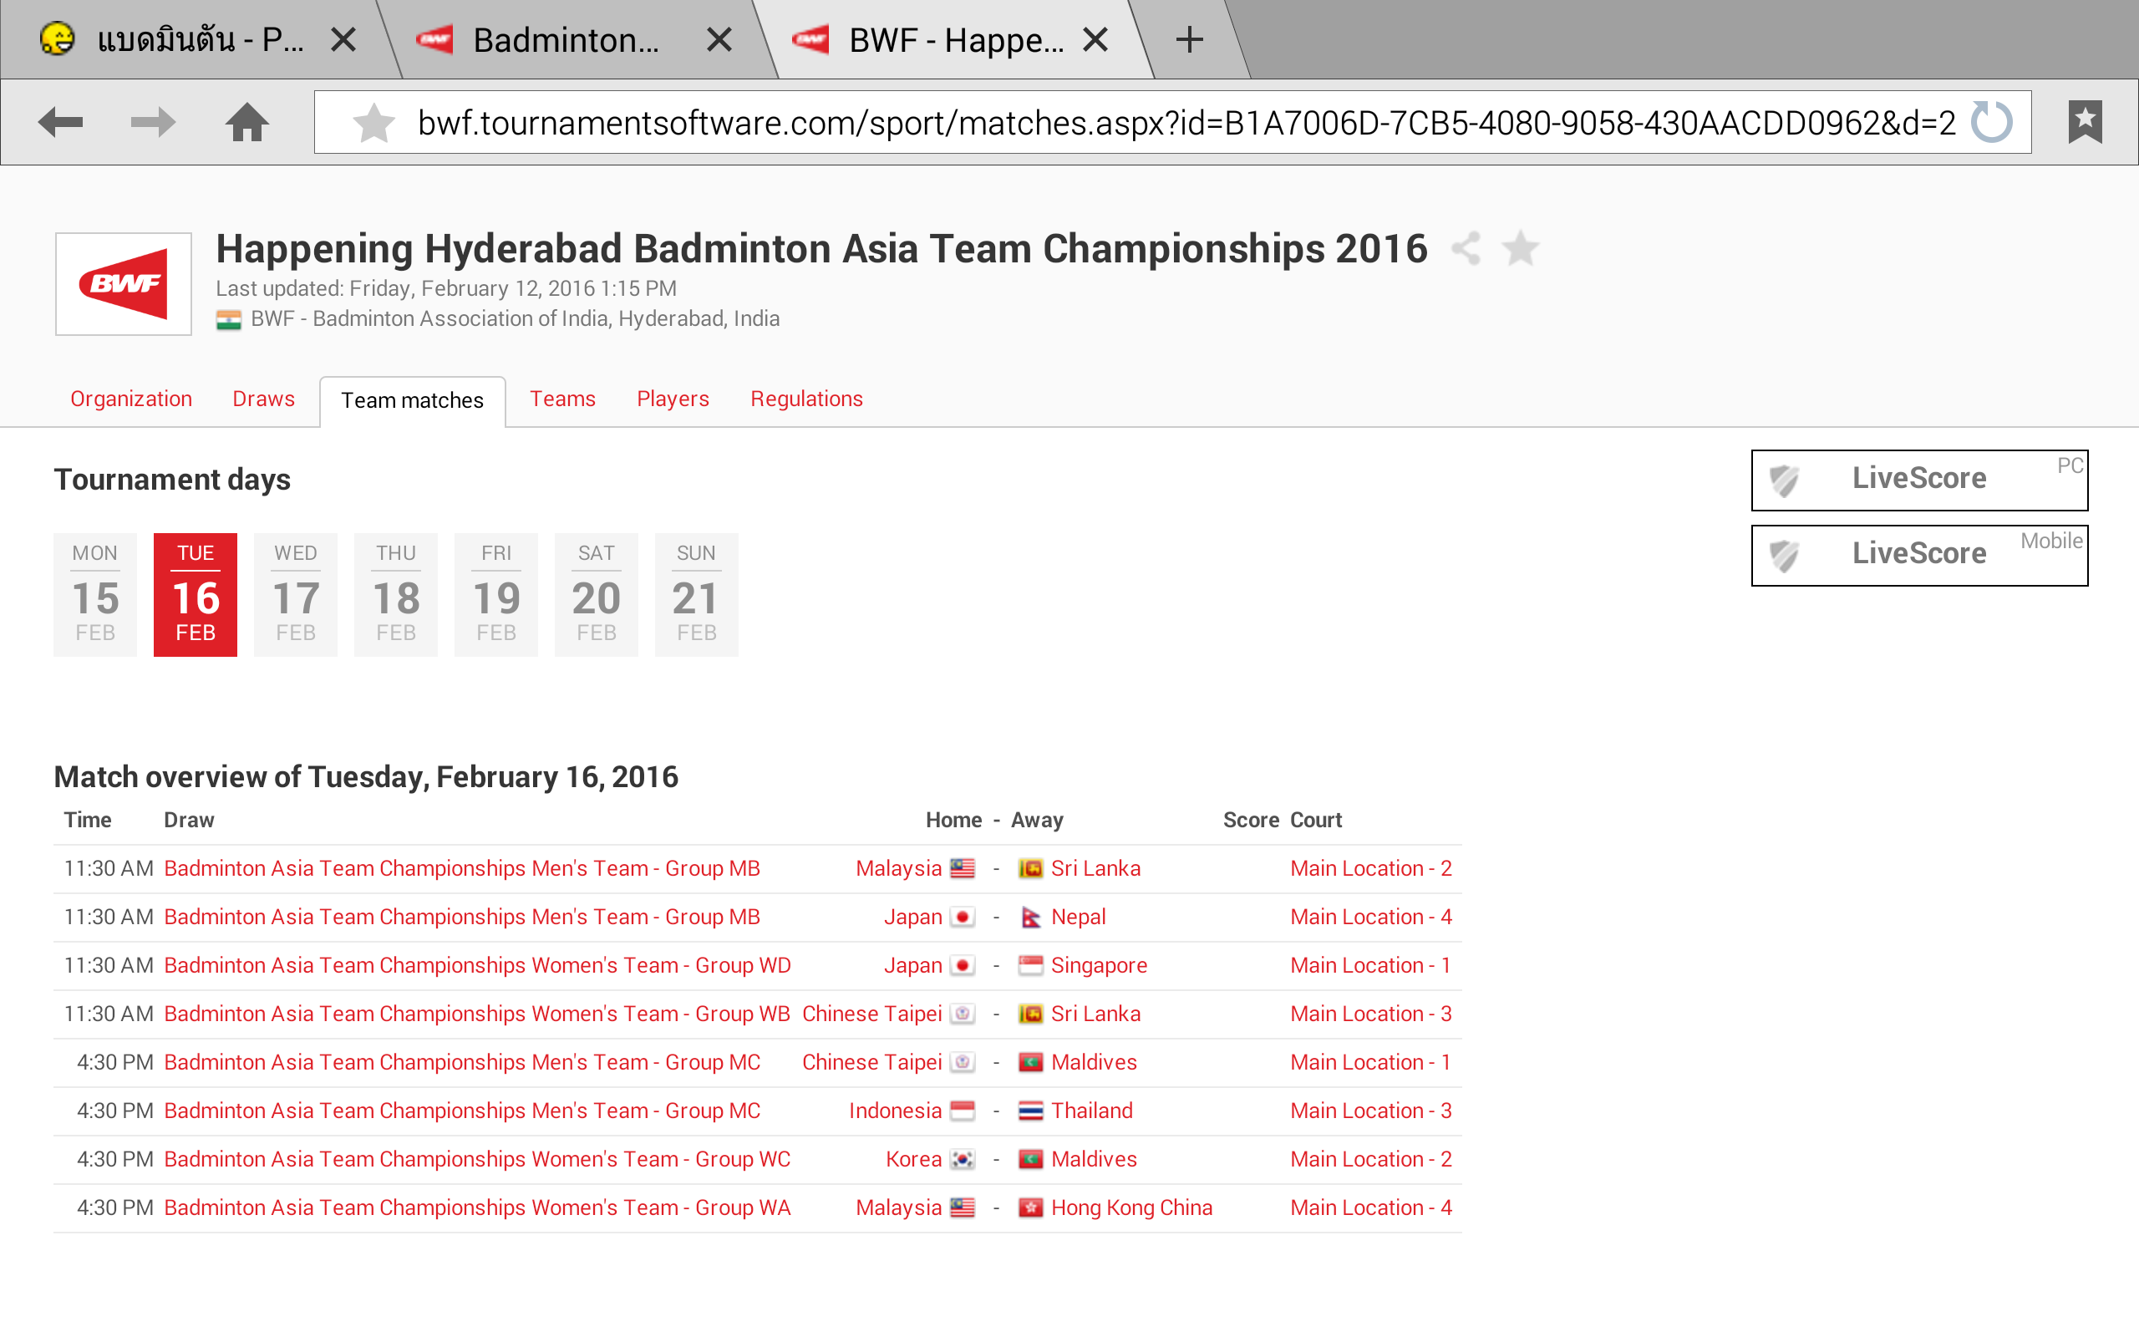Open the bookmarks list icon

tap(2084, 122)
